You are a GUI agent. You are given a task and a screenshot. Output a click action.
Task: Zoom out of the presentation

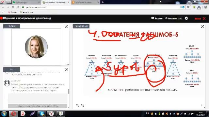82,105
